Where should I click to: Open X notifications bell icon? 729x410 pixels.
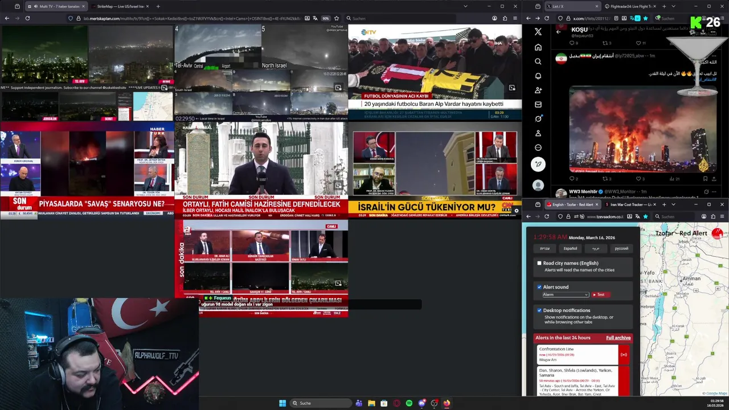click(538, 76)
